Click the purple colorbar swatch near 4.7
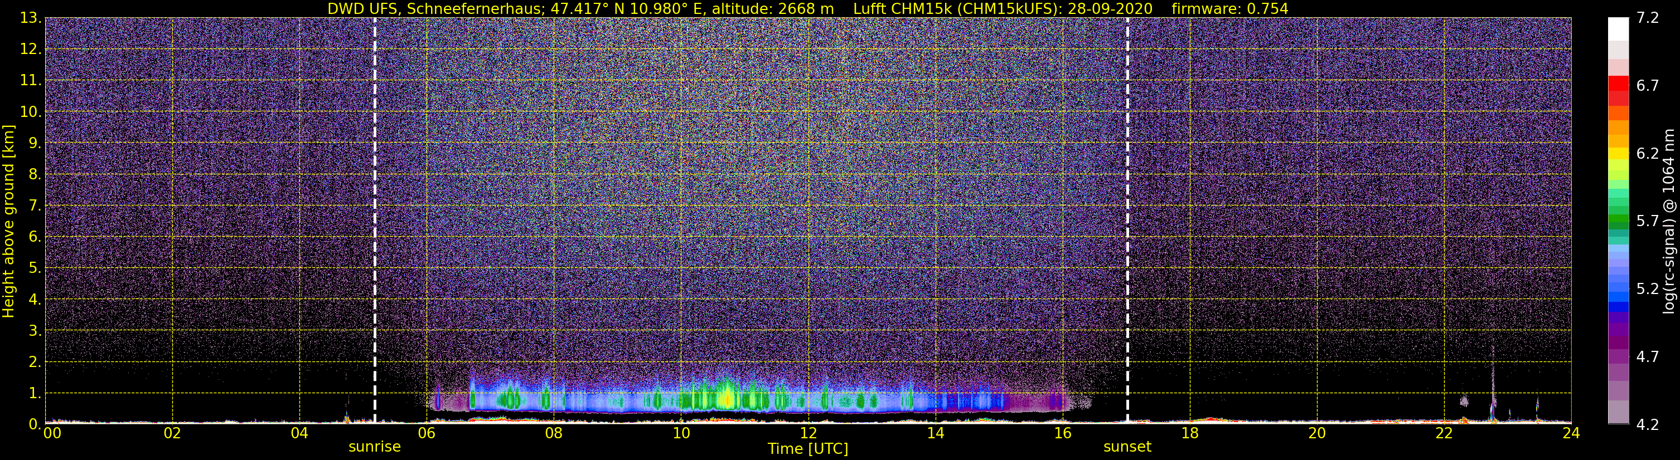Image resolution: width=1680 pixels, height=460 pixels. coord(1618,357)
